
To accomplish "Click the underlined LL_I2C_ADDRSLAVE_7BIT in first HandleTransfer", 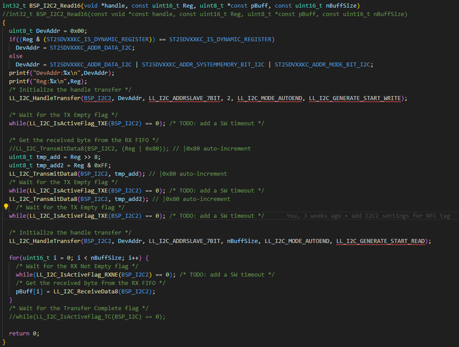I will pyautogui.click(x=185, y=98).
